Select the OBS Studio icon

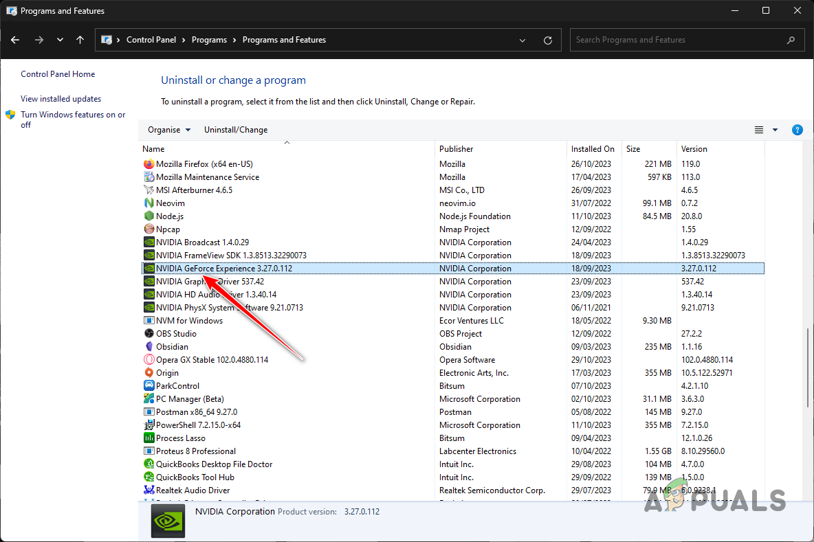[149, 333]
